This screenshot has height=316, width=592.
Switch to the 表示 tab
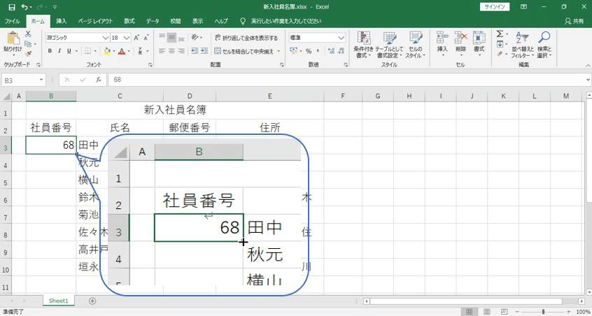(x=198, y=22)
